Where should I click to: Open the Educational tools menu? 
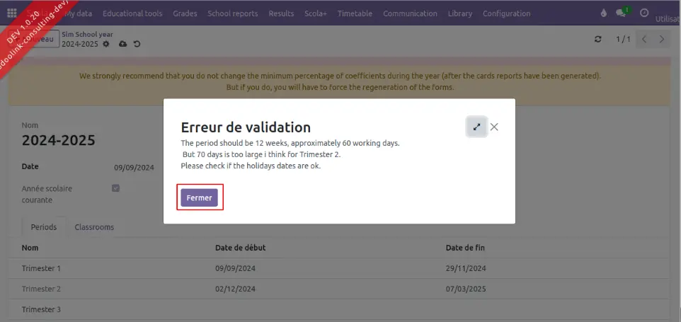(x=132, y=13)
